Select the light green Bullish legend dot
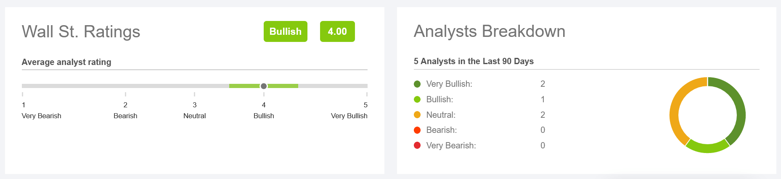The width and height of the screenshot is (781, 179). tap(417, 99)
